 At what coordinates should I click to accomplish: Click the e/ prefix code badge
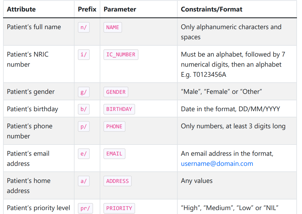pos(83,154)
